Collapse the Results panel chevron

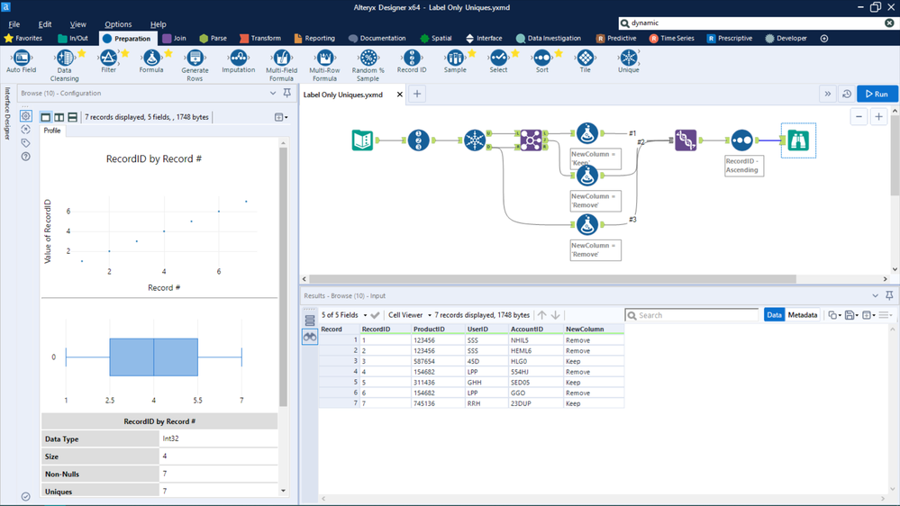[876, 296]
